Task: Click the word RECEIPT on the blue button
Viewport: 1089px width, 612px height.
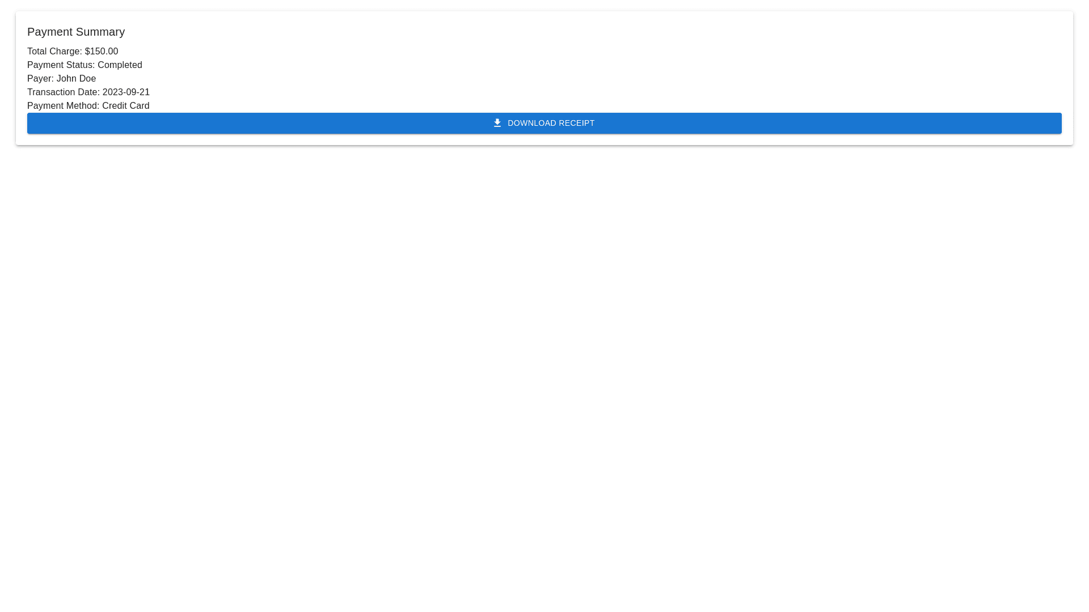Action: click(576, 123)
